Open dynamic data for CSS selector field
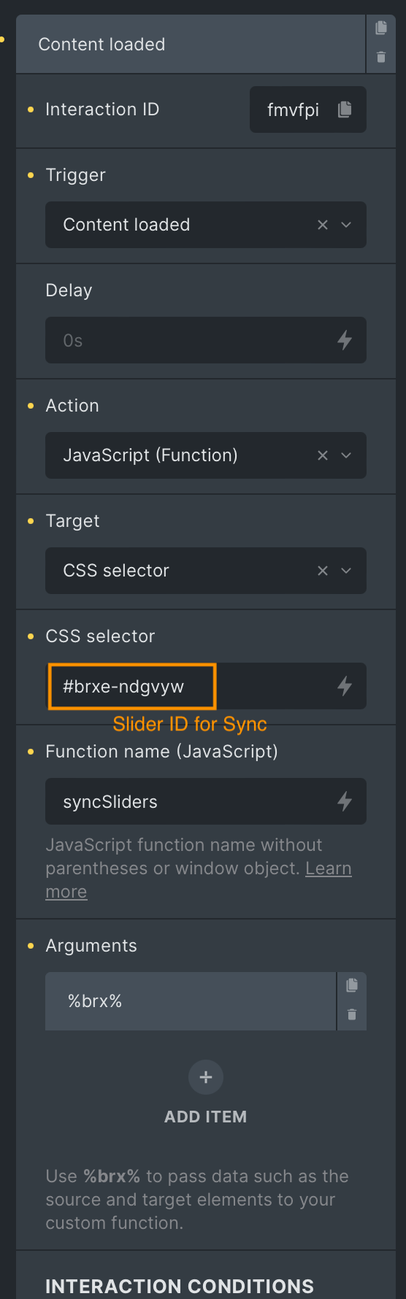This screenshot has height=1299, width=406. coord(345,686)
